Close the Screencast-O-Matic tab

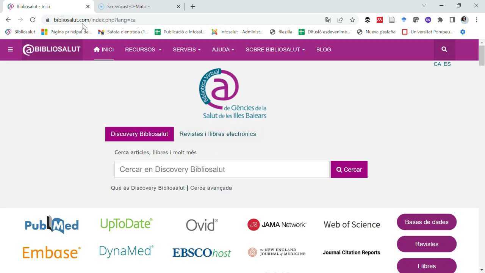tap(179, 6)
